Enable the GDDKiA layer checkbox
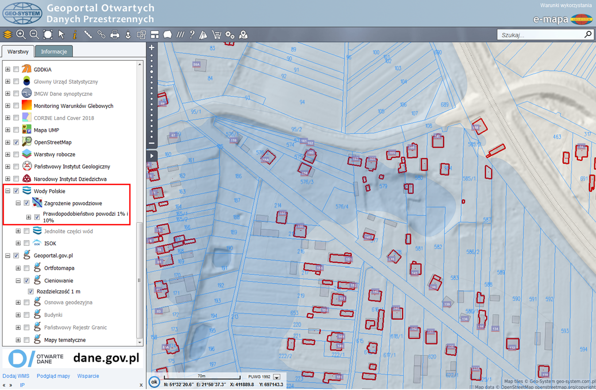The width and height of the screenshot is (596, 390). 16,69
